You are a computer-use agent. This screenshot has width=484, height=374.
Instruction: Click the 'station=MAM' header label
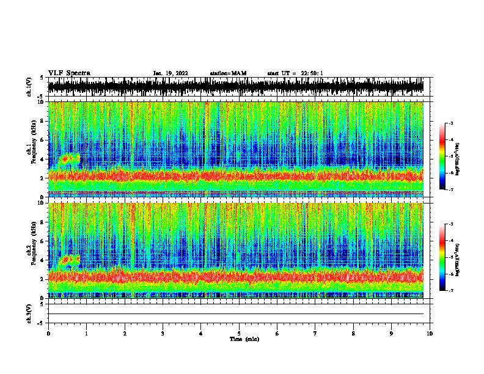point(228,73)
